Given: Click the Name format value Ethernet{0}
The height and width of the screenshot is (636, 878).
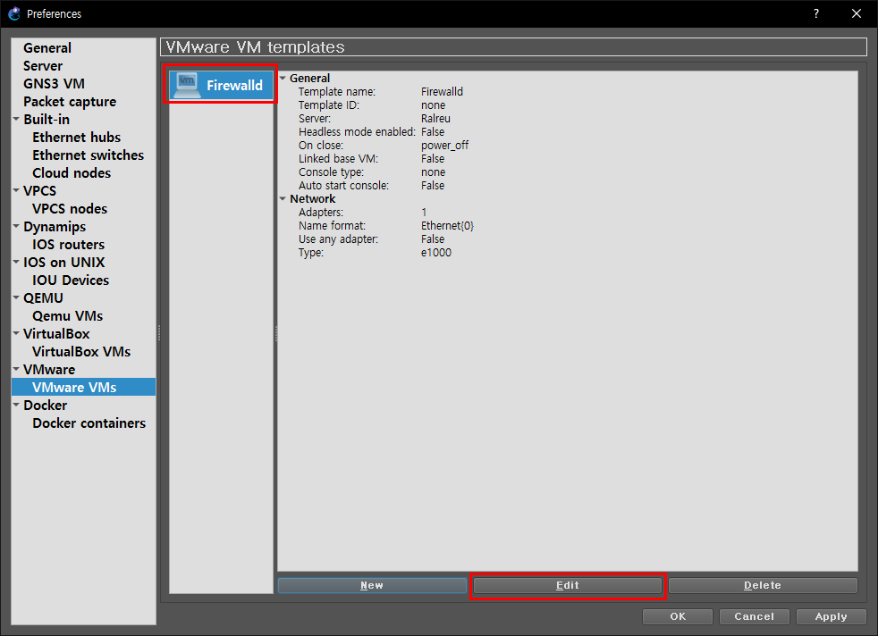Looking at the screenshot, I should [x=447, y=226].
